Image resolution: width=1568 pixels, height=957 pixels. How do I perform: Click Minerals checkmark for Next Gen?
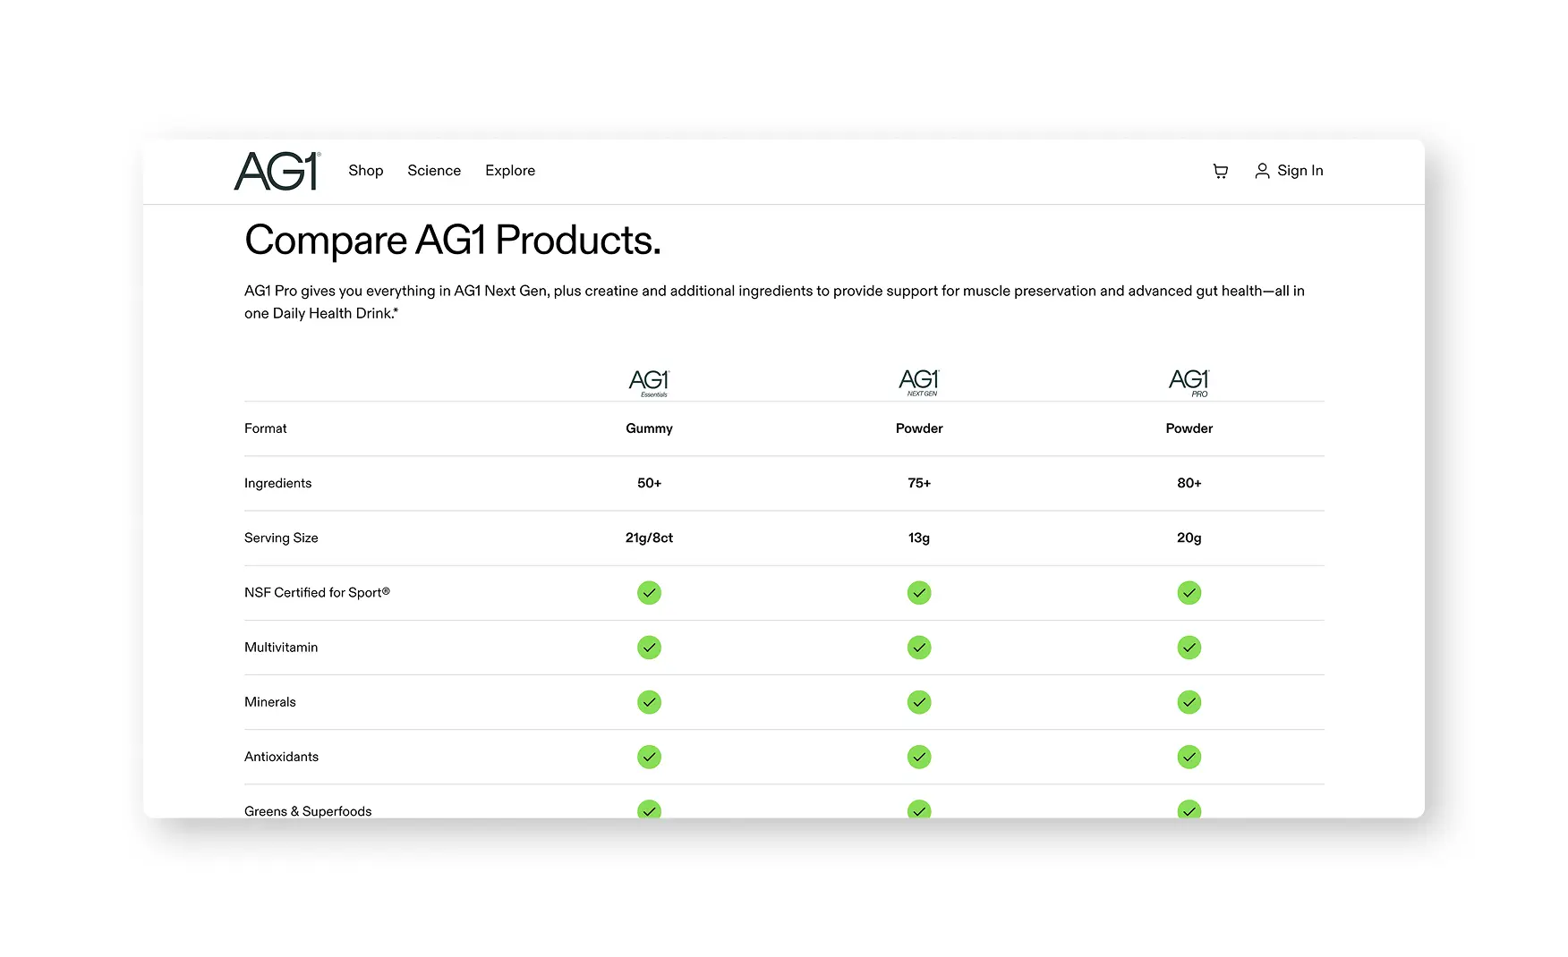pyautogui.click(x=919, y=702)
